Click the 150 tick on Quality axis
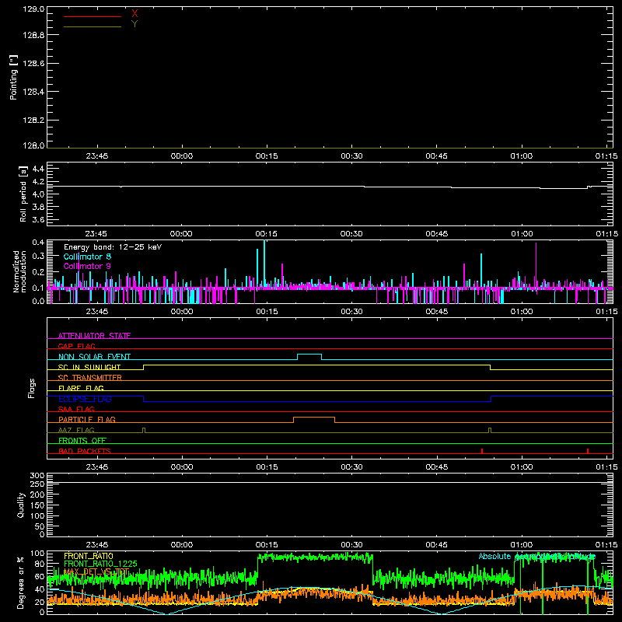622x622 pixels. pos(37,505)
